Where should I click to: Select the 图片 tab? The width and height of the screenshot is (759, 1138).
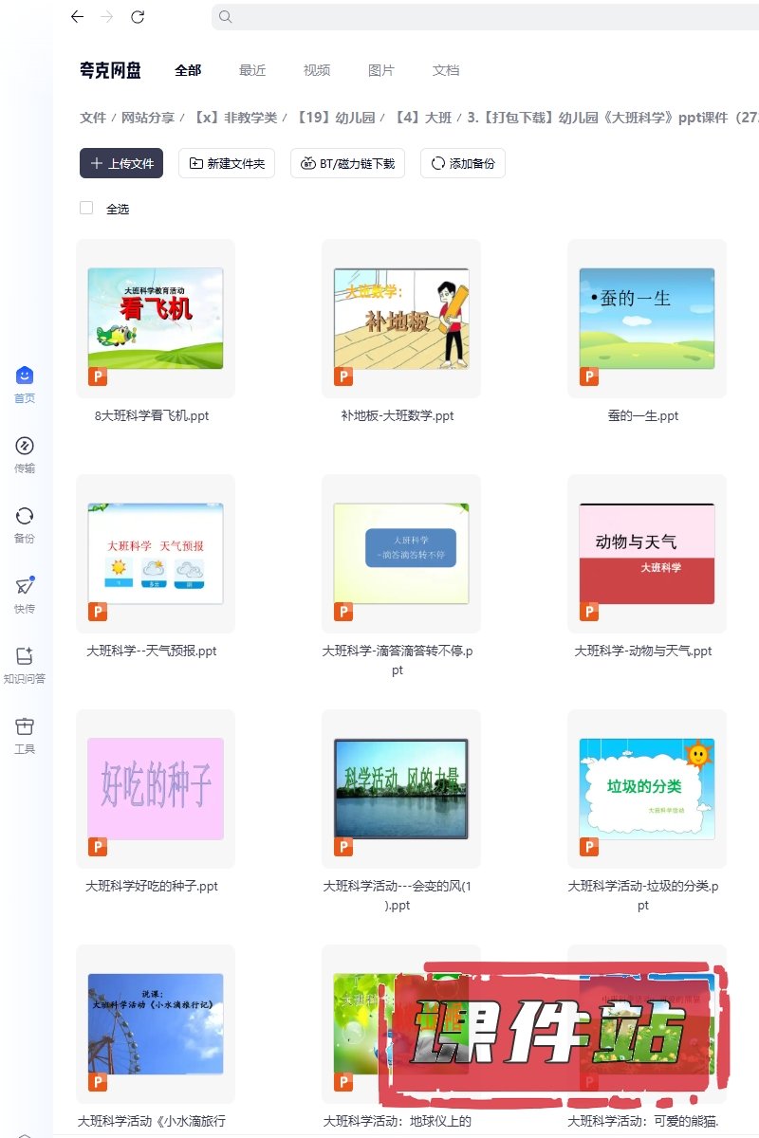click(381, 70)
